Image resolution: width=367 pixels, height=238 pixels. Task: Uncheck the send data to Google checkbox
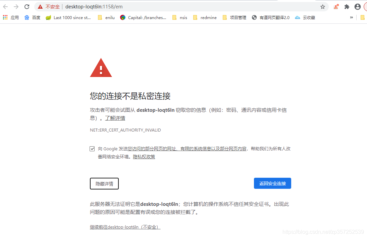click(x=92, y=149)
